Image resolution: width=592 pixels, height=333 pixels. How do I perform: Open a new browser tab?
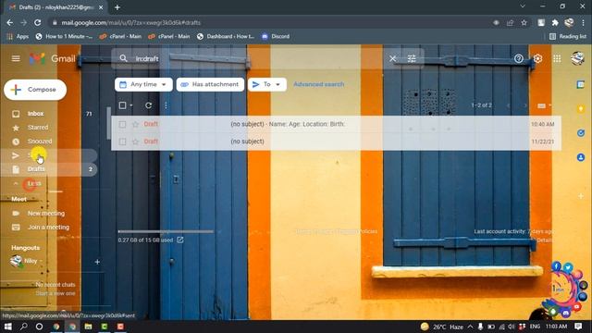pos(117,7)
